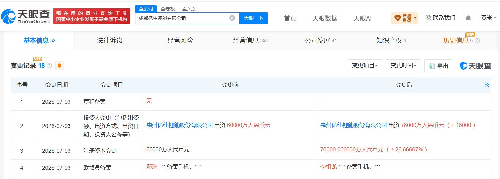
Task: Open the 经营信息 358 tab
Action: click(x=250, y=41)
